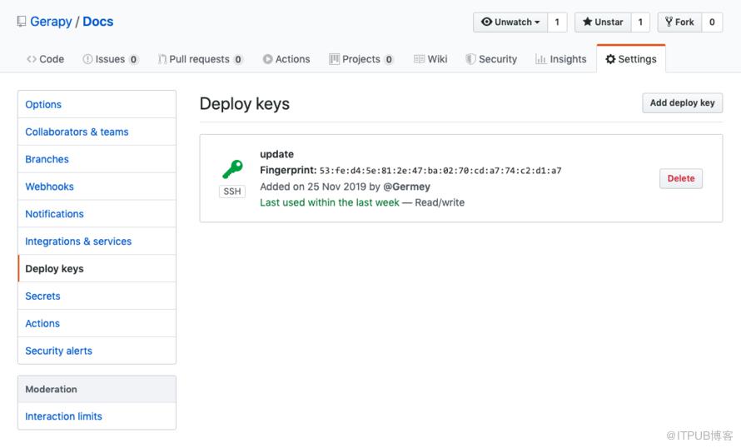Open Actions in settings sidebar
Screen dimensions: 741x448
tap(97, 324)
